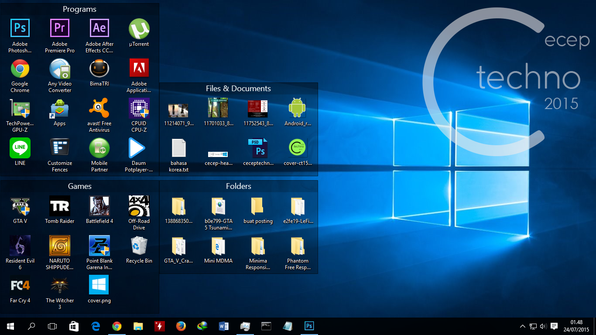
Task: Switch to Chrome on the taskbar
Action: [116, 326]
